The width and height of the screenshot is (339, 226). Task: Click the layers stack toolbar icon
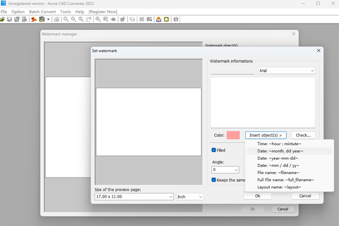(x=132, y=19)
